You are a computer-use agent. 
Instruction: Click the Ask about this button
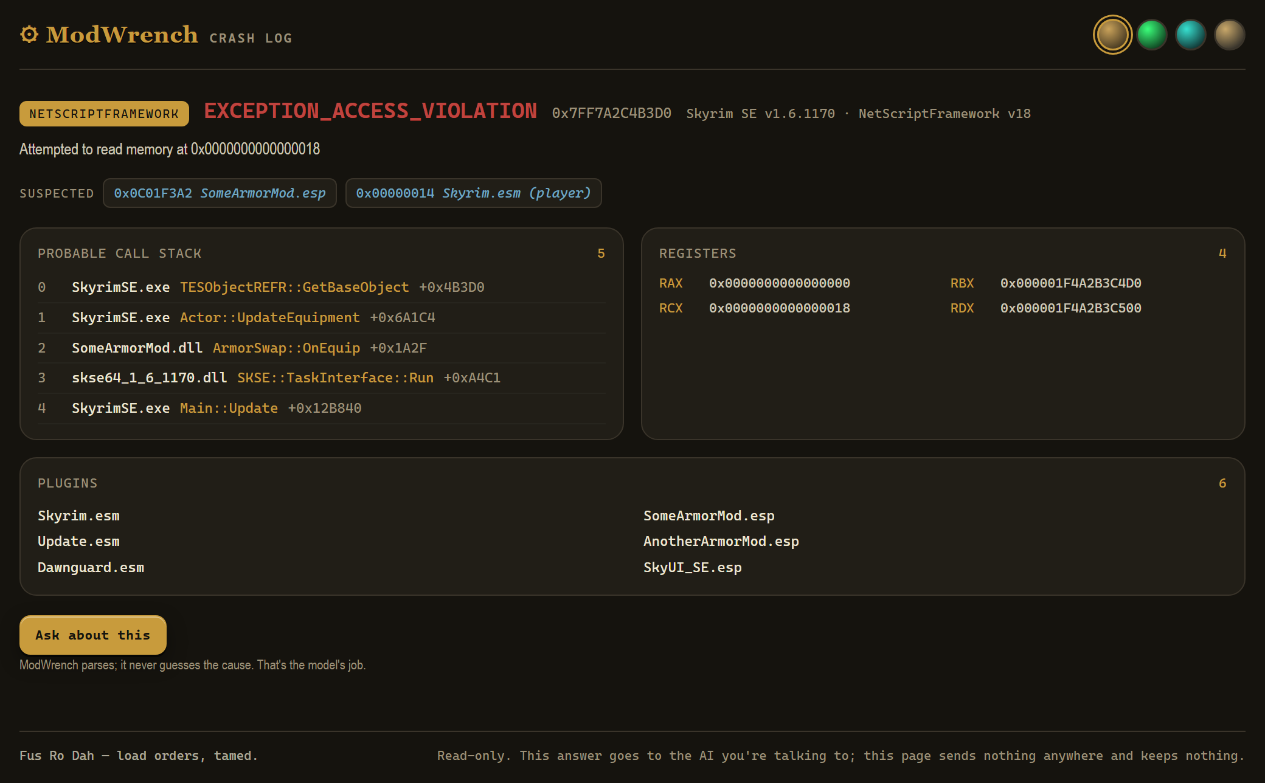click(93, 635)
